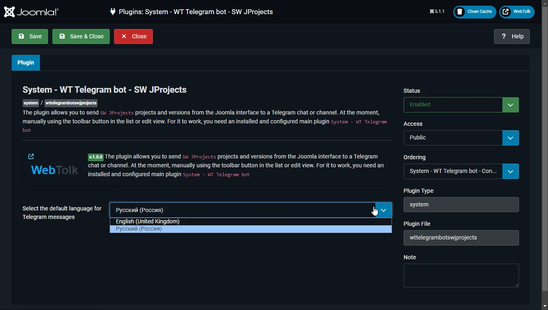Expand the Status Enabled dropdown

click(461, 105)
